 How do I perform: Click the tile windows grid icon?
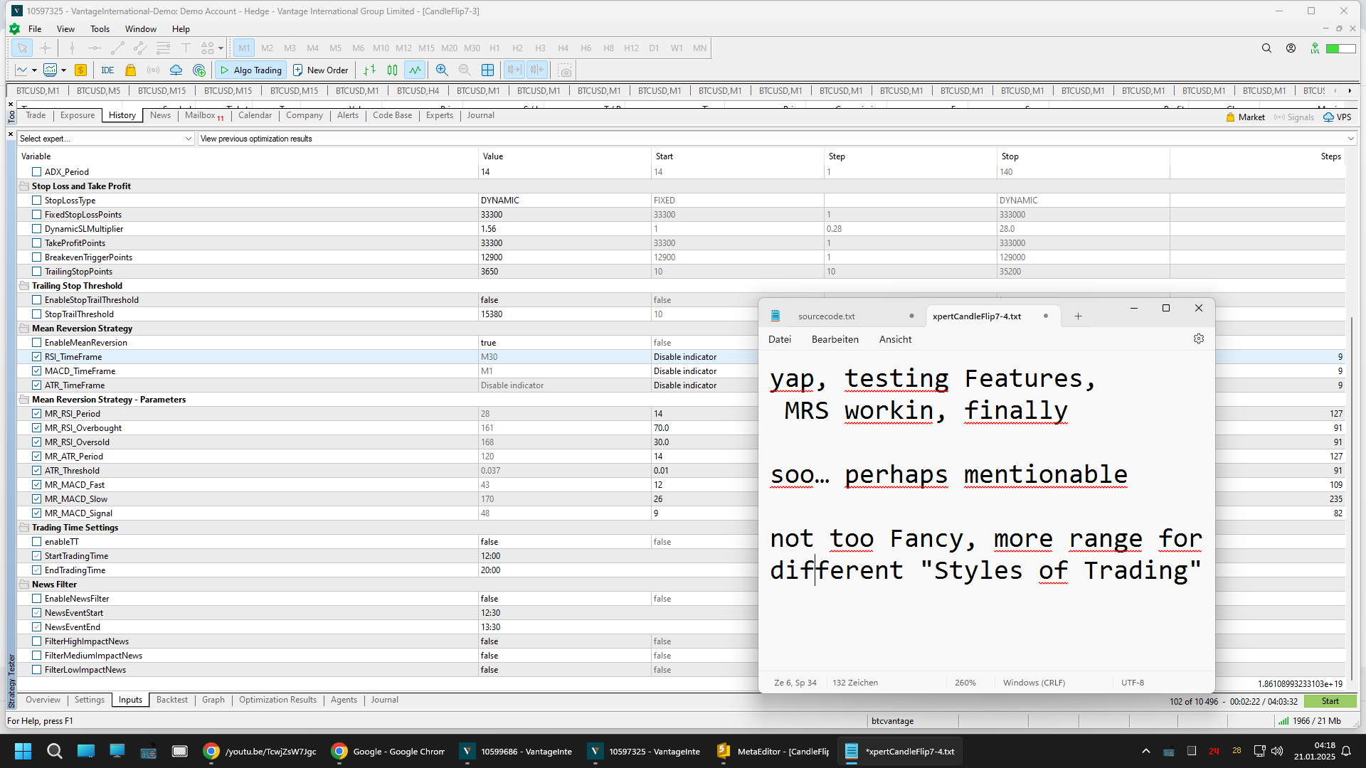[x=487, y=70]
